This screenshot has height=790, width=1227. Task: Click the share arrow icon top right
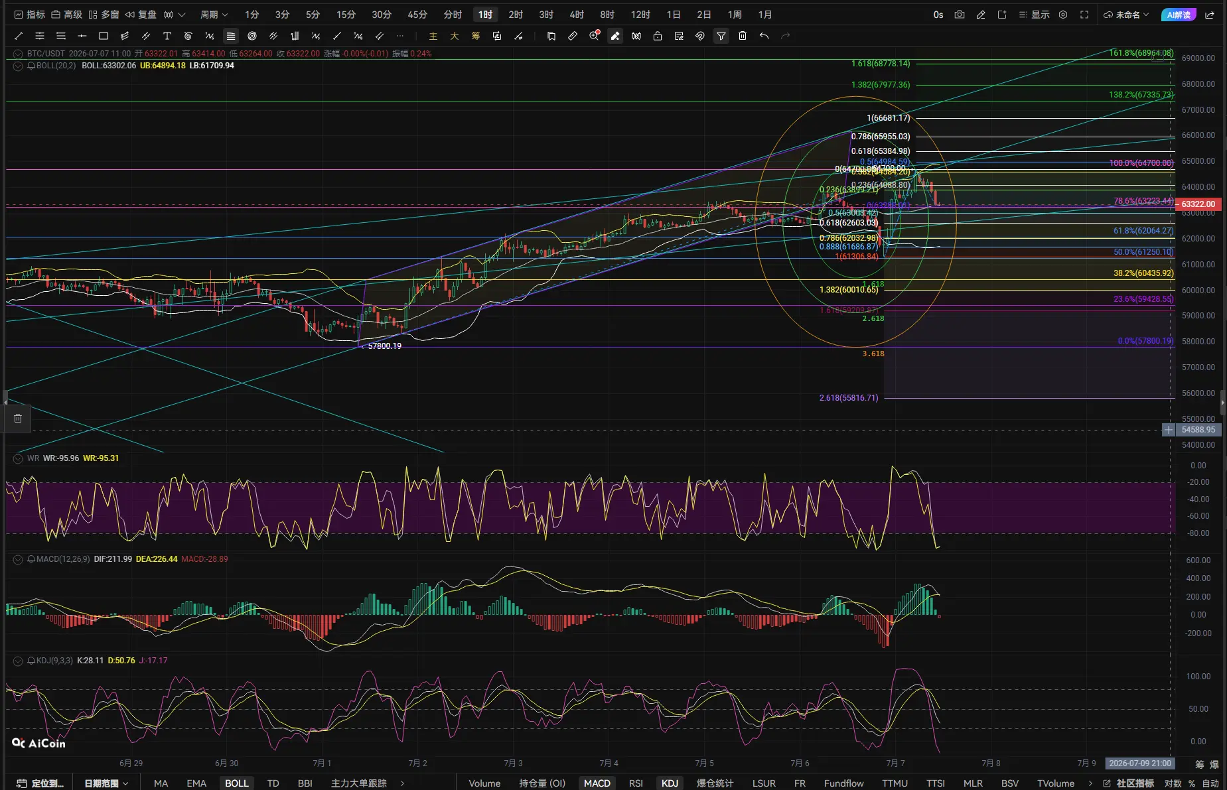(x=1210, y=15)
